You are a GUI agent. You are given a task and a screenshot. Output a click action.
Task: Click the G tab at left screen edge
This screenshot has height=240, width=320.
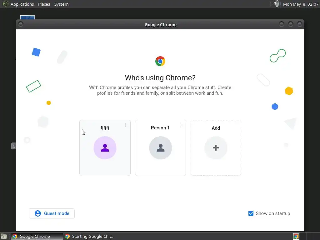[14, 146]
